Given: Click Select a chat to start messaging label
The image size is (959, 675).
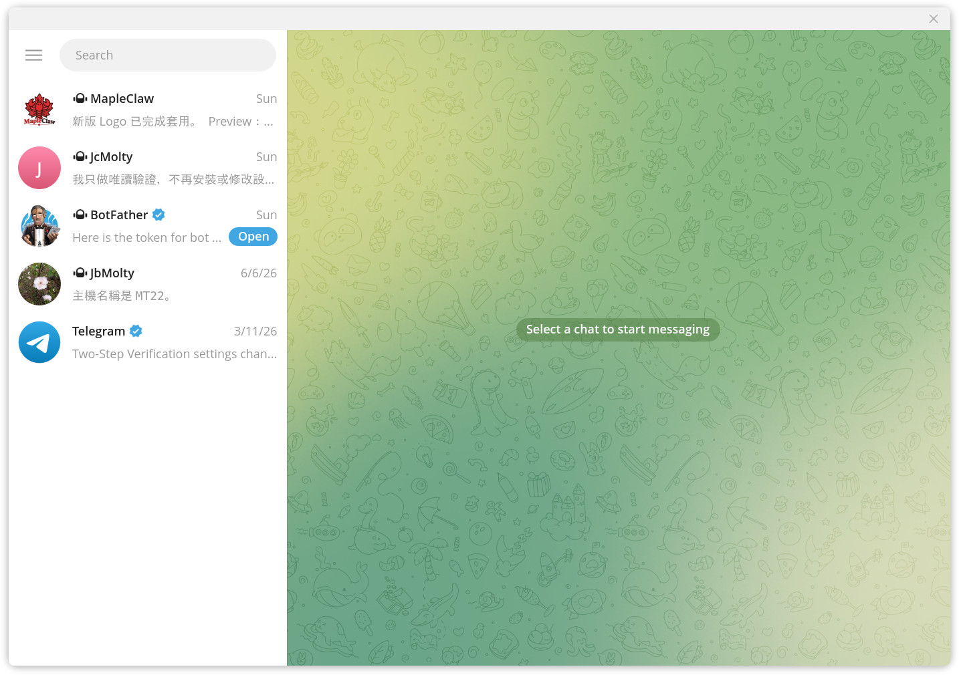Looking at the screenshot, I should [618, 329].
